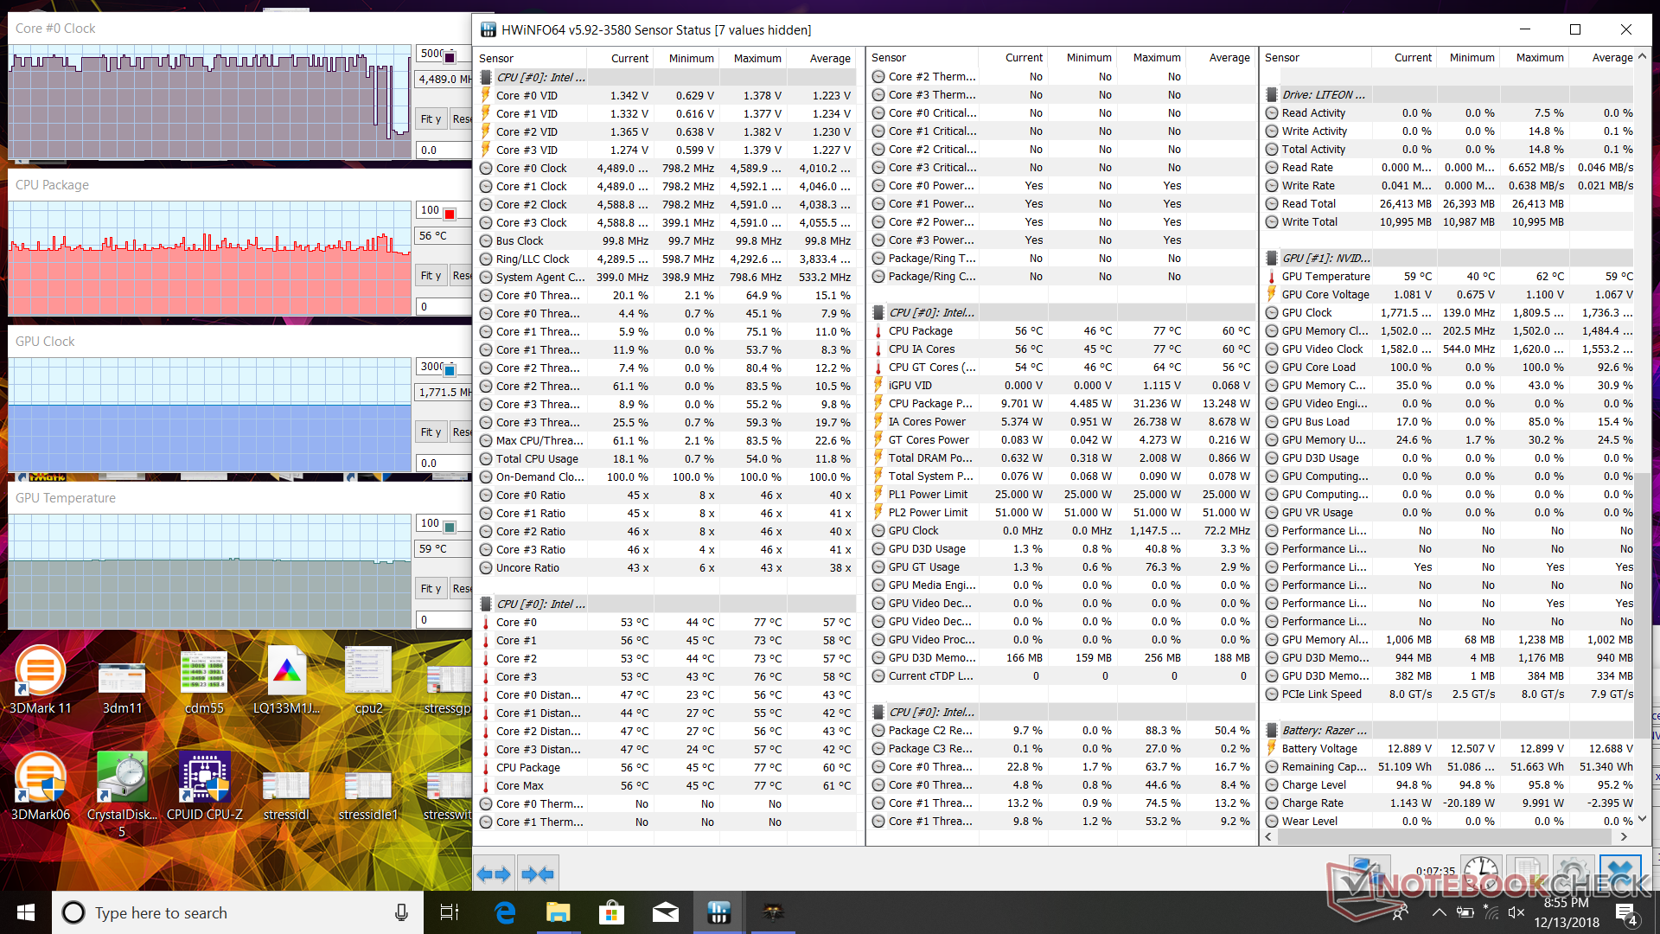1660x934 pixels.
Task: Click Fit y in Core #0 Clock graph
Action: (431, 119)
